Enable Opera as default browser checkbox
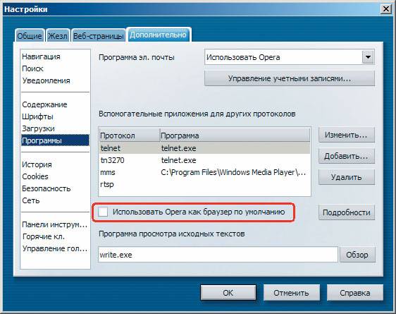396x314 pixels. [103, 212]
